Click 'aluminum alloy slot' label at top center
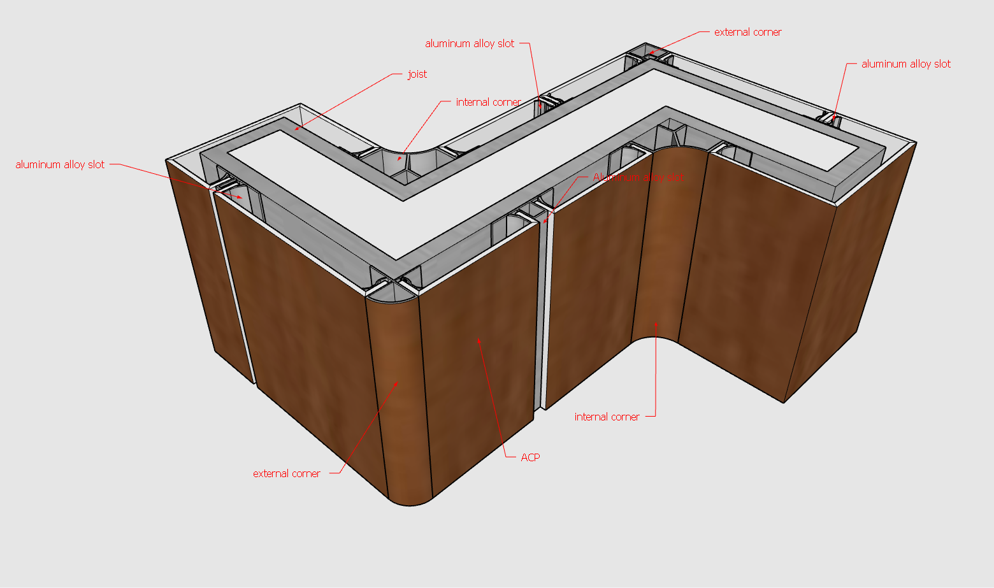Image resolution: width=994 pixels, height=588 pixels. pyautogui.click(x=470, y=44)
